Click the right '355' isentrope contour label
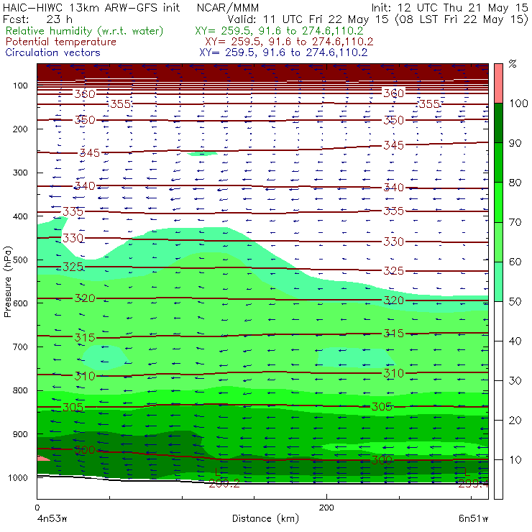 (x=429, y=104)
